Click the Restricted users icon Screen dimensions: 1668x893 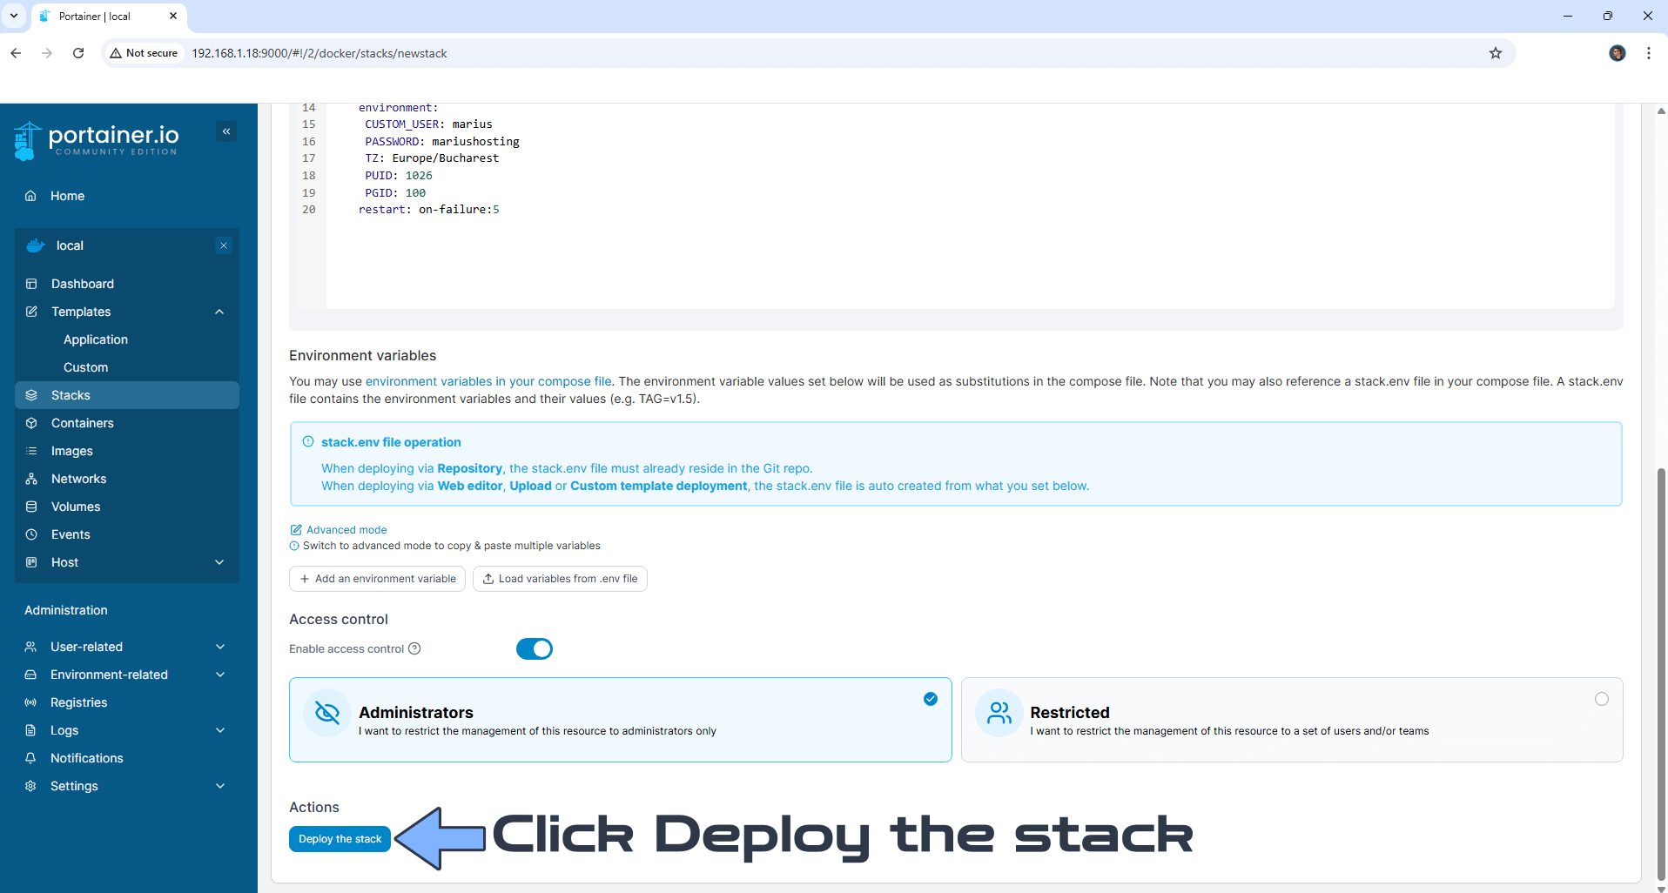click(x=999, y=713)
